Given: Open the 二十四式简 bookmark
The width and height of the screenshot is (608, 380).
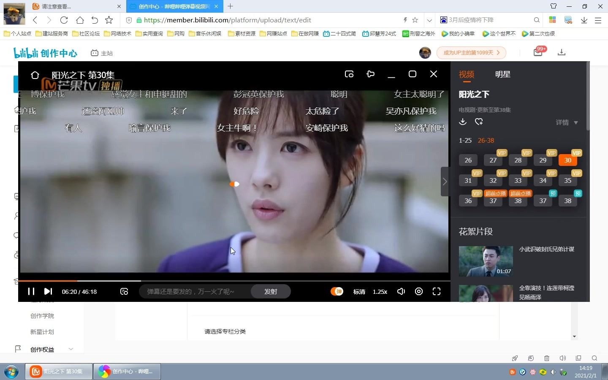Looking at the screenshot, I should click(x=339, y=33).
